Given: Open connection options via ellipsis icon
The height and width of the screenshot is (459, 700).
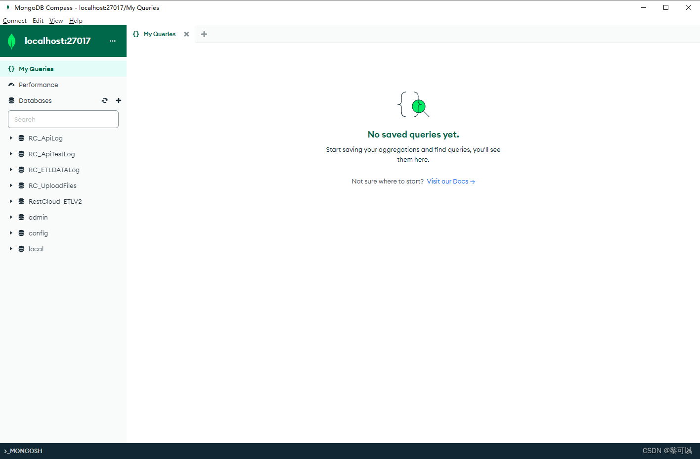Looking at the screenshot, I should (113, 41).
